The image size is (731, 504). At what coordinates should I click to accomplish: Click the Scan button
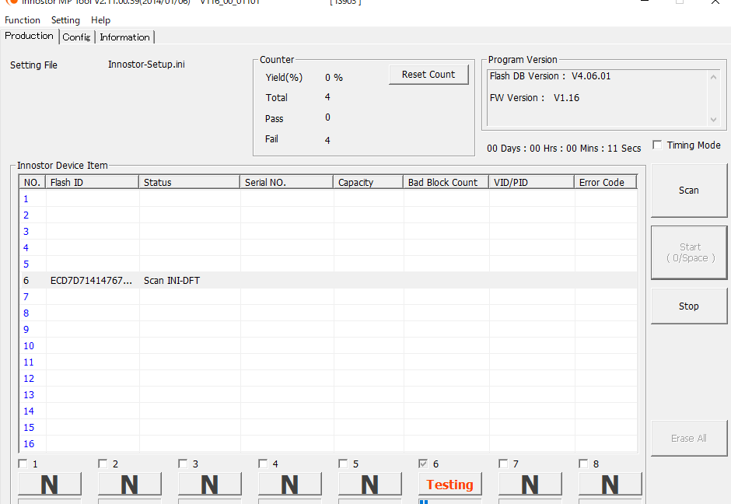click(688, 191)
